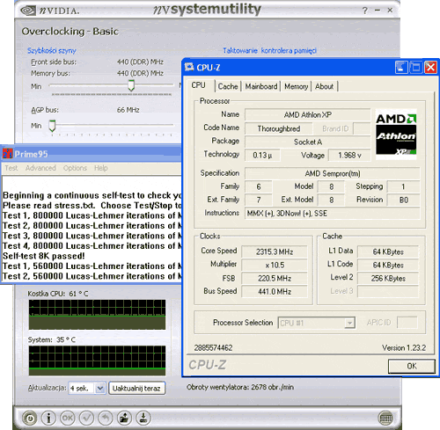This screenshot has height=430, width=440.
Task: Click the NVIDIA eye logo
Action: (28, 11)
